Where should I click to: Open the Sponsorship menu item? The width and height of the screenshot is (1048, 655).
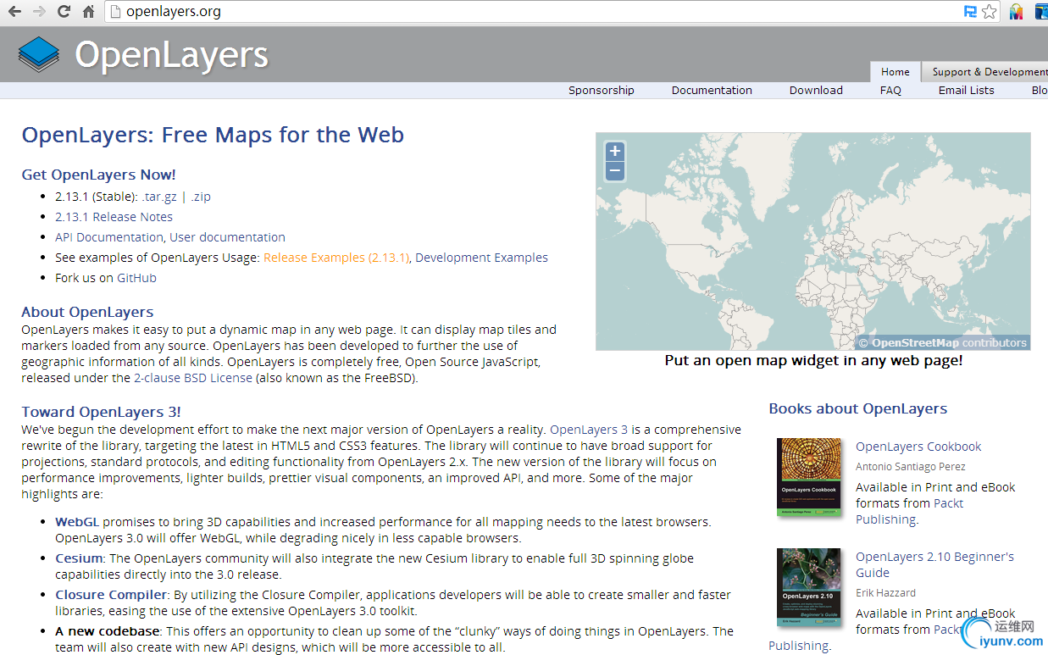coord(602,90)
